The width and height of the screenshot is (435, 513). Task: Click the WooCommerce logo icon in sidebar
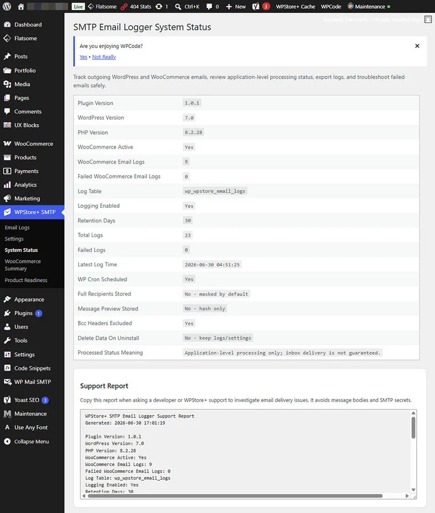coord(7,144)
